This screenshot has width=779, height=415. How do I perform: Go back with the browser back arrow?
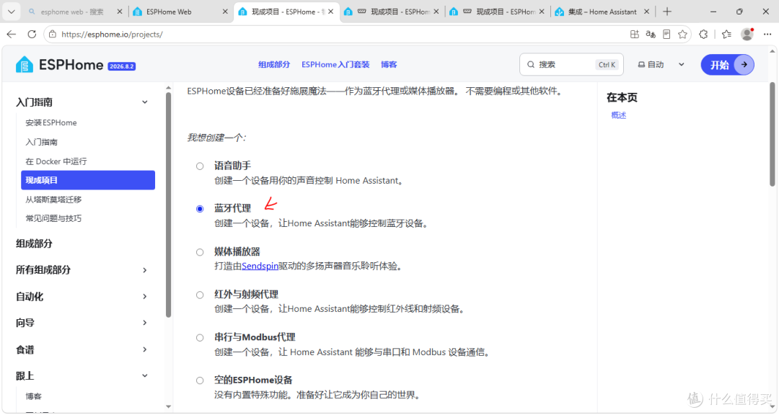click(12, 35)
